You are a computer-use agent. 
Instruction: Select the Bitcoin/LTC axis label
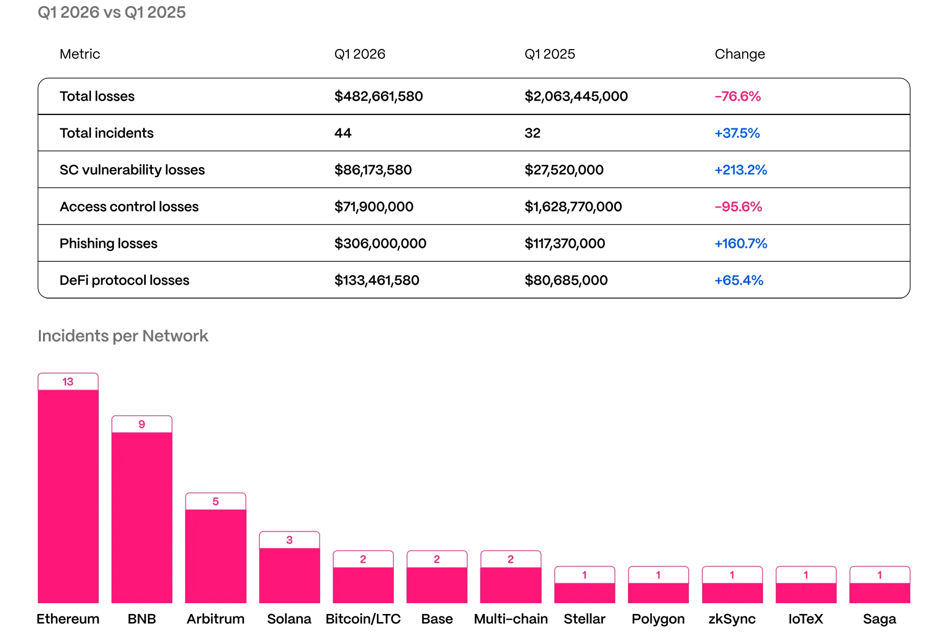click(363, 619)
